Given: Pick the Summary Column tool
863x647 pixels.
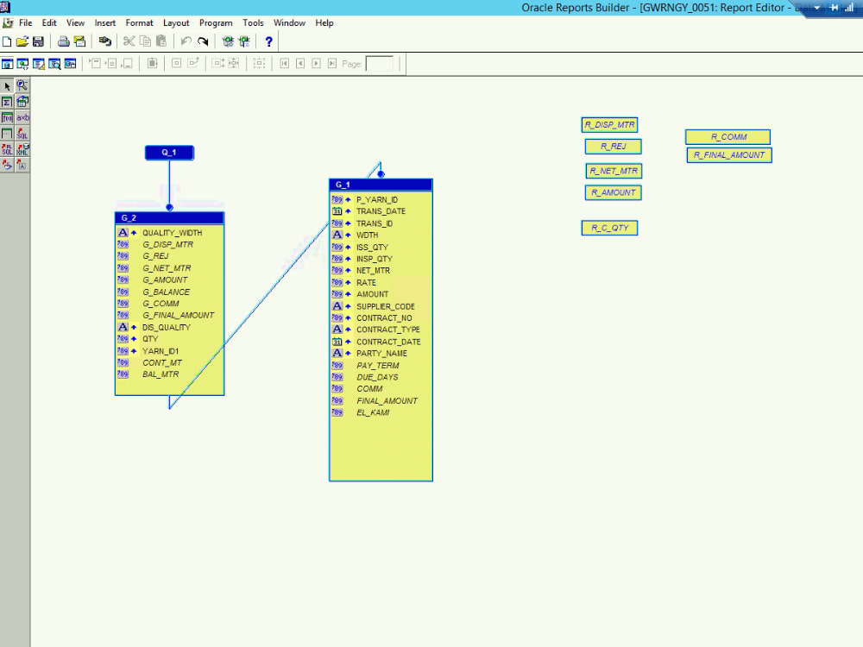Looking at the screenshot, I should click(8, 101).
